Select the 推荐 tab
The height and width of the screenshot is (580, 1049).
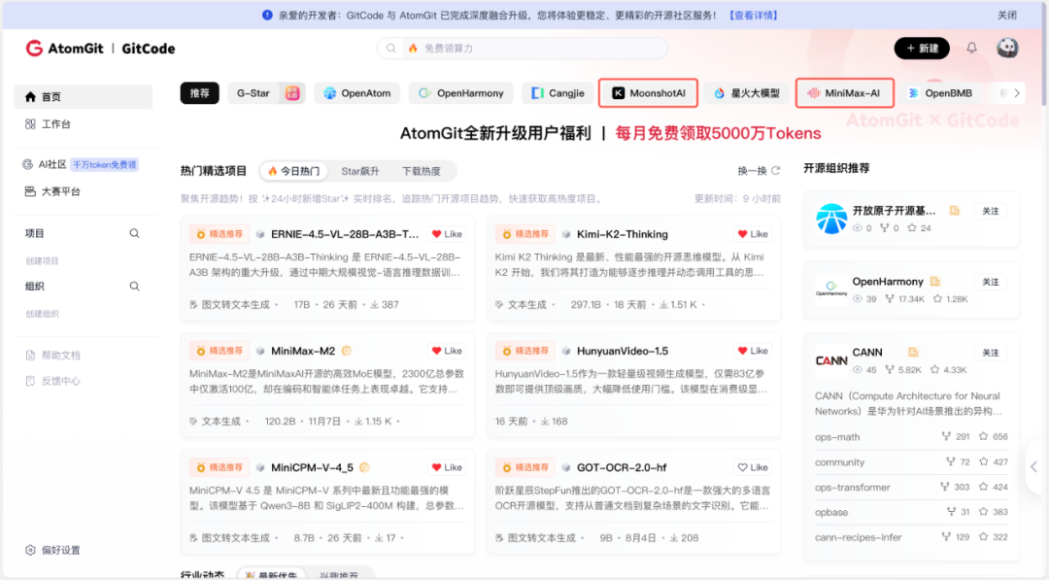coord(199,93)
